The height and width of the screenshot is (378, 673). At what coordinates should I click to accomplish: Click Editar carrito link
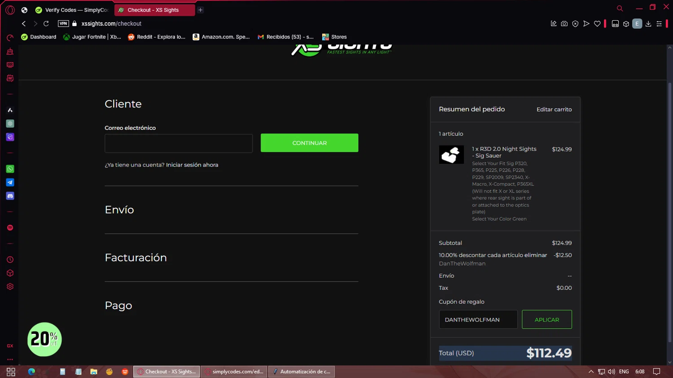tap(554, 109)
